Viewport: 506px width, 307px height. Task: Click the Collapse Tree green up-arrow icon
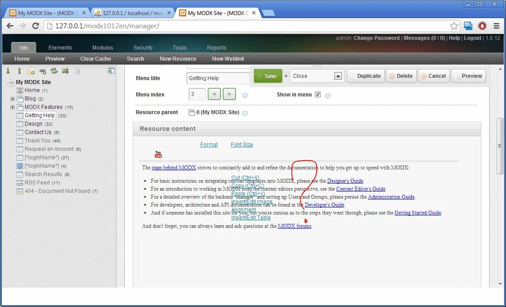[19, 71]
